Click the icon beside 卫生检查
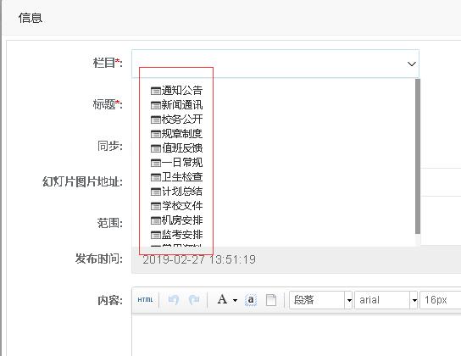Screen dimensions: 461x356 click(156, 177)
